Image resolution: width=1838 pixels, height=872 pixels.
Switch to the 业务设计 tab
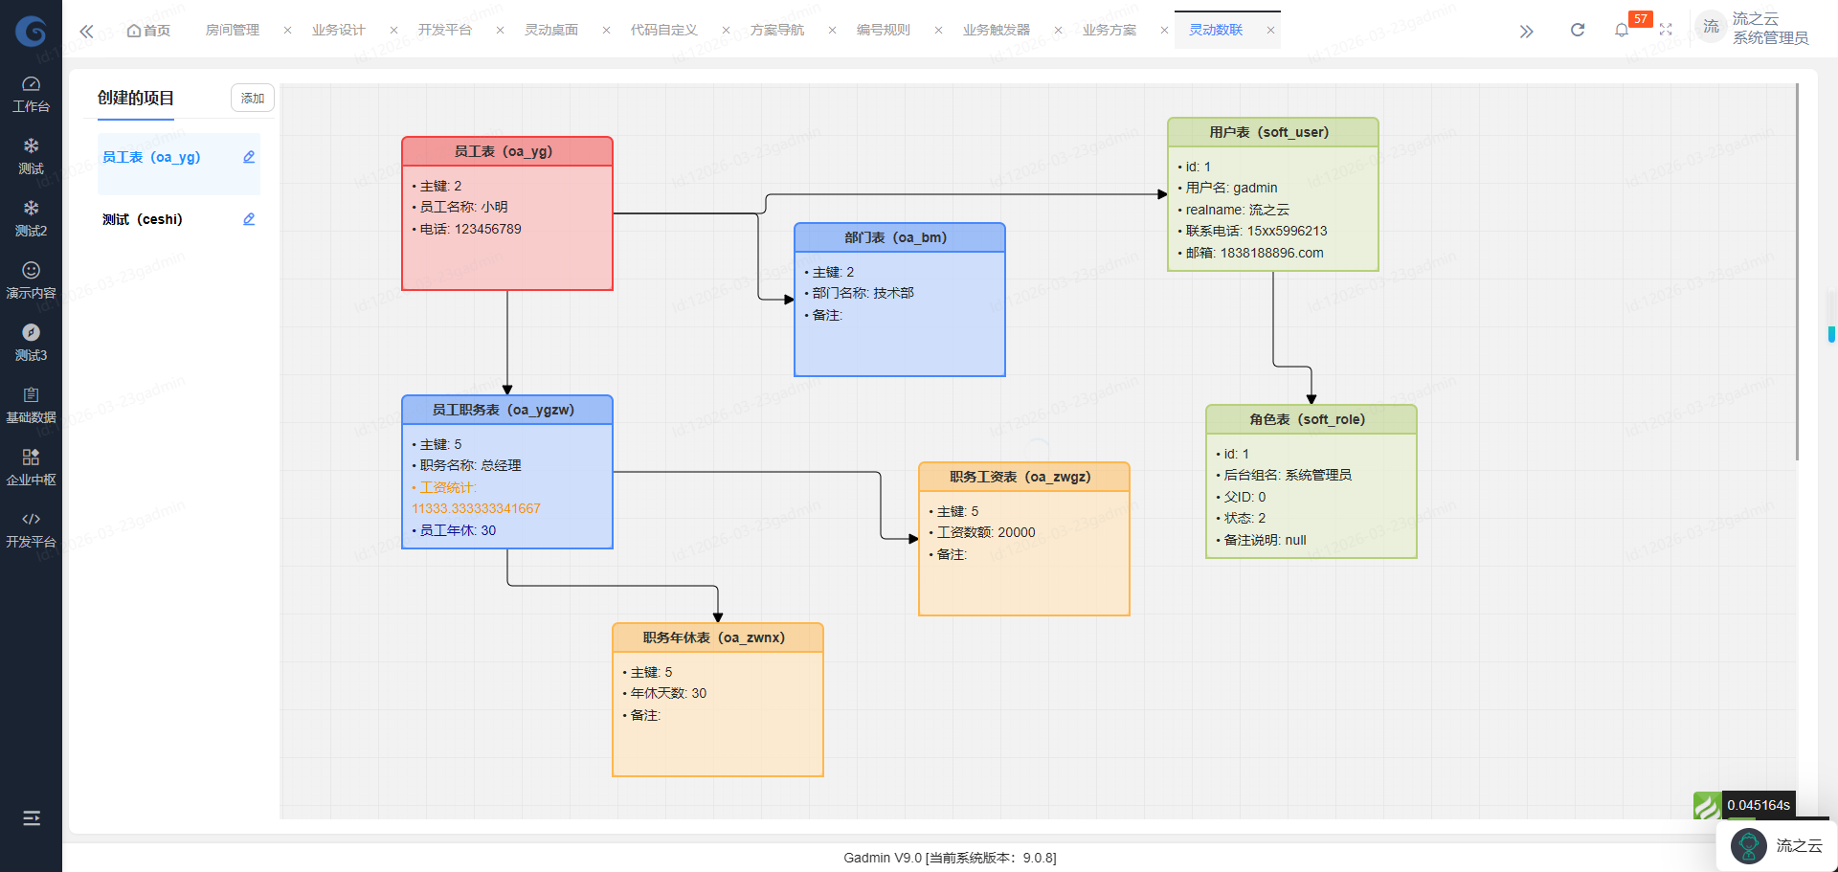pyautogui.click(x=338, y=31)
